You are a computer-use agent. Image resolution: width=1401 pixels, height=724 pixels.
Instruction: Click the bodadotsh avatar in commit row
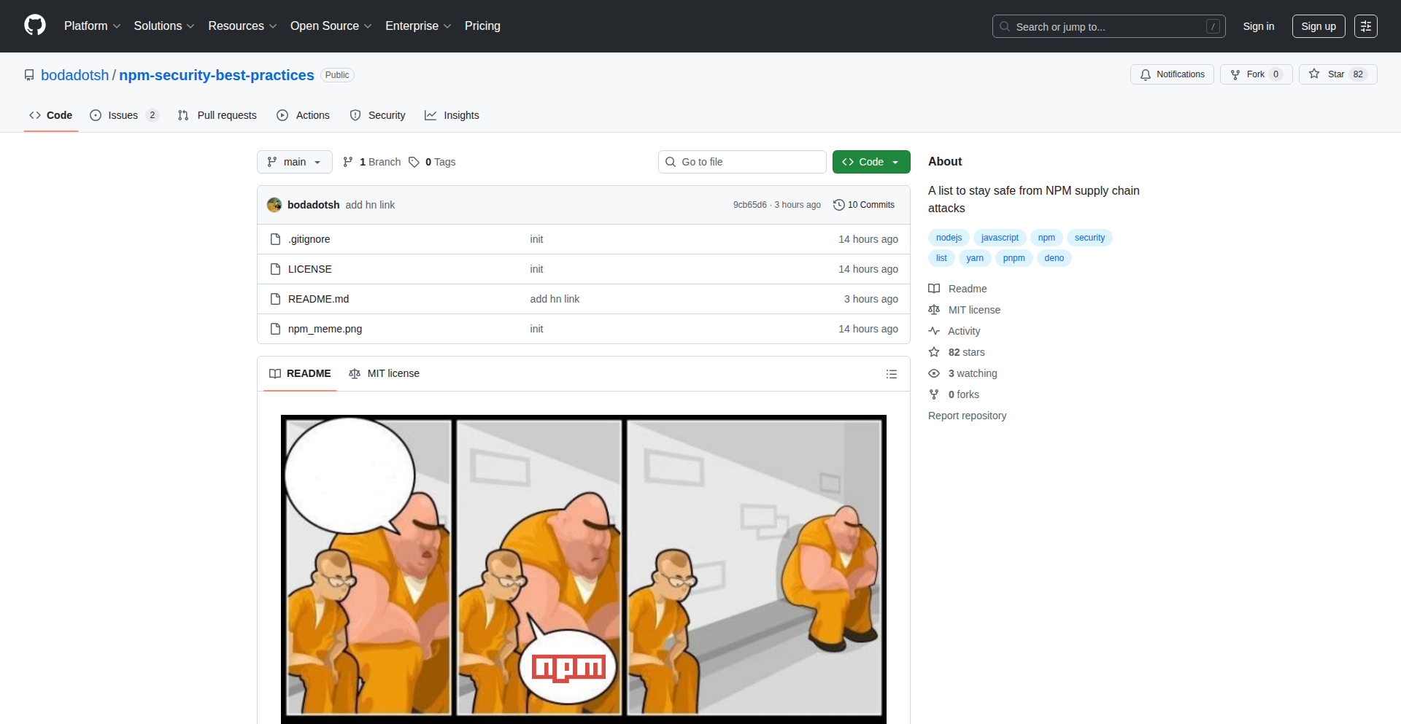274,205
